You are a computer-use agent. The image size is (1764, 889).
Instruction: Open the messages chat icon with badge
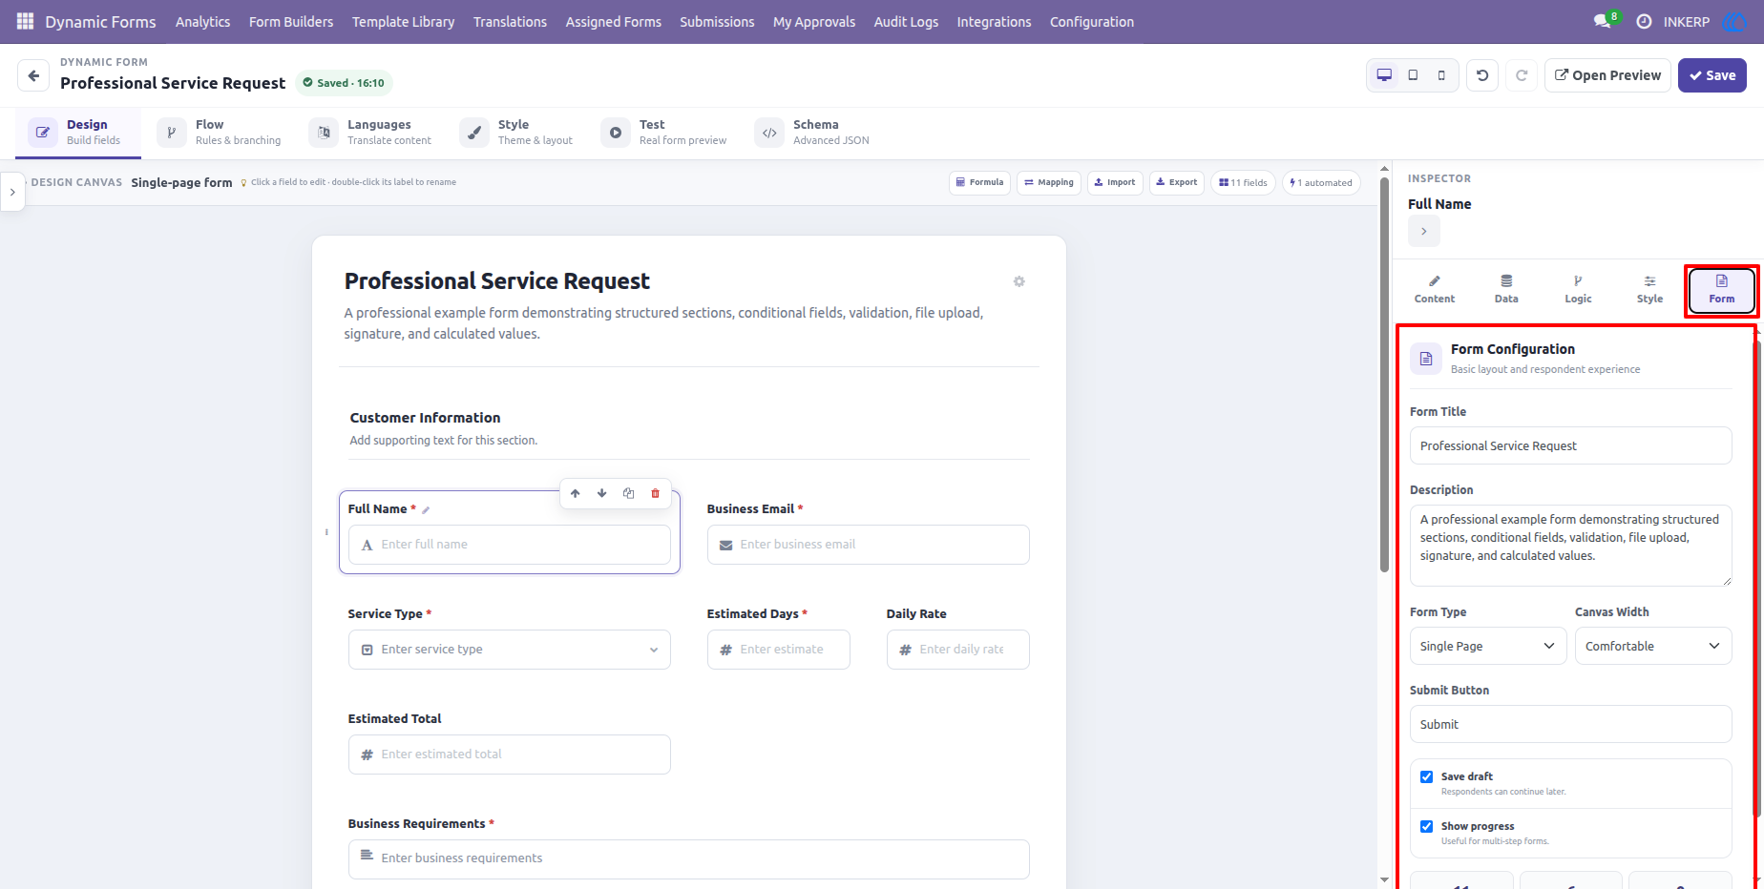coord(1605,21)
